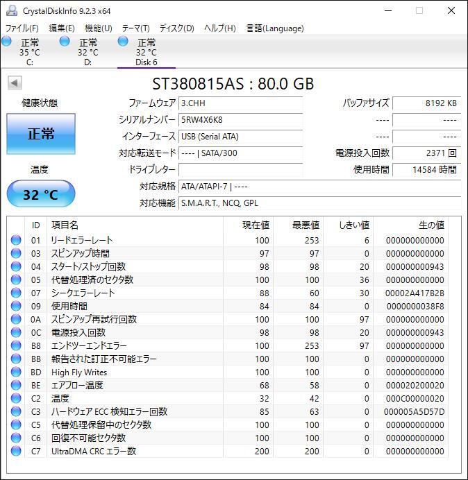Image resolution: width=468 pixels, height=480 pixels.
Task: Click the 最悪値 column header
Action: (306, 225)
